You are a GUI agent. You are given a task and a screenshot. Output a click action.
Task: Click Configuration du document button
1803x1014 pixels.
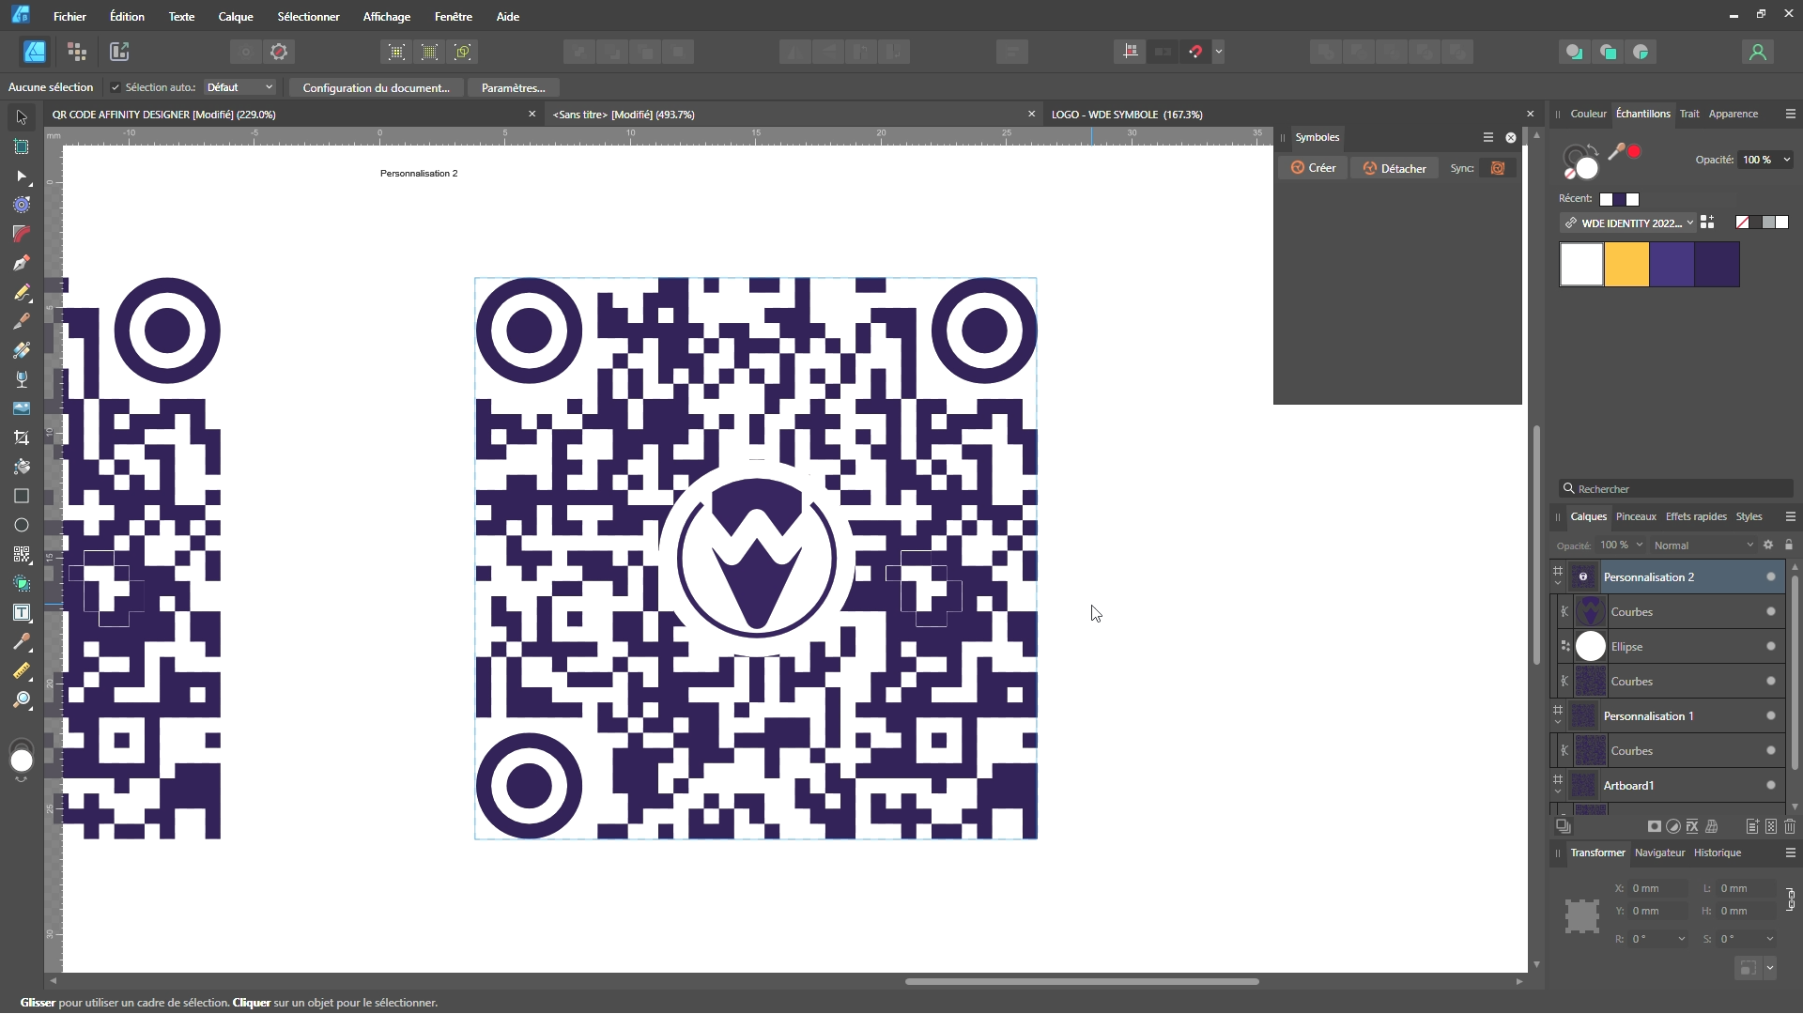coord(376,87)
